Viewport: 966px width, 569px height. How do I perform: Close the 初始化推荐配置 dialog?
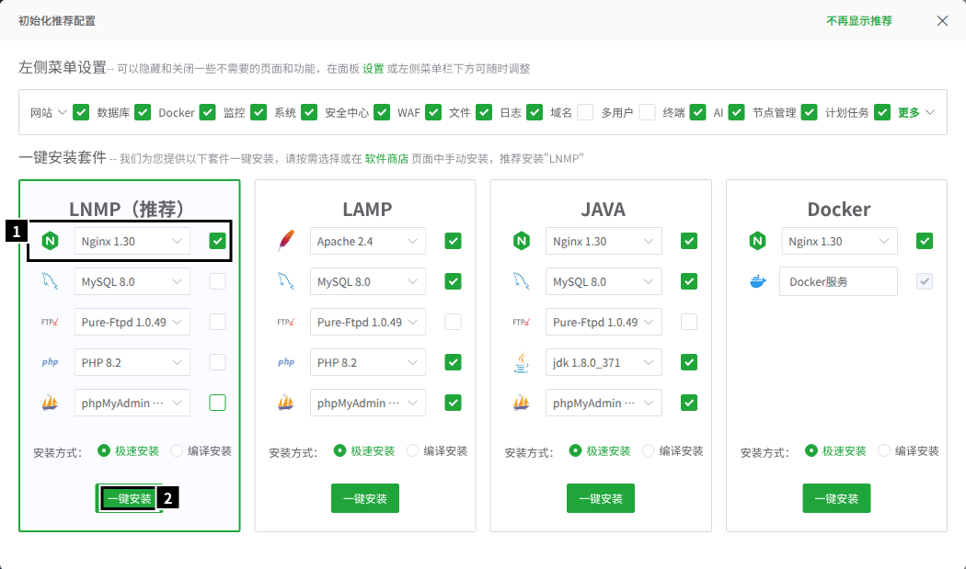click(x=942, y=21)
